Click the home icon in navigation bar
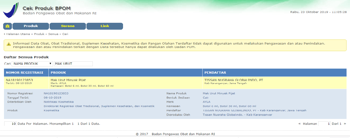The height and width of the screenshot is (138, 350). 7,26
